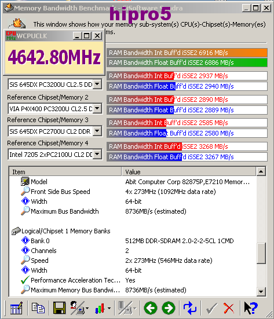Select the Front Side Bus Speed row label
The width and height of the screenshot is (274, 319).
(60, 192)
